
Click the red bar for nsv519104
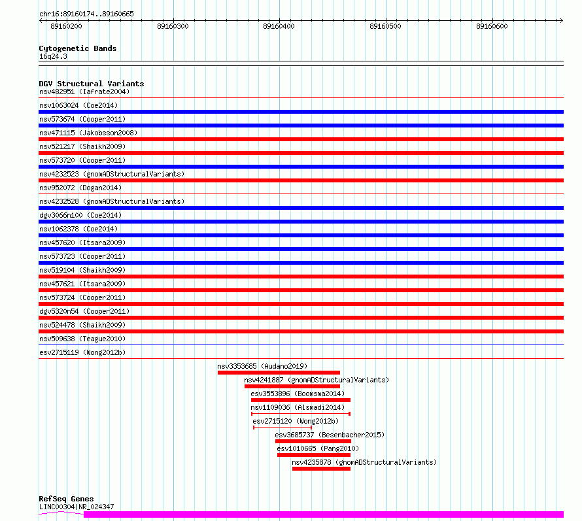(301, 277)
